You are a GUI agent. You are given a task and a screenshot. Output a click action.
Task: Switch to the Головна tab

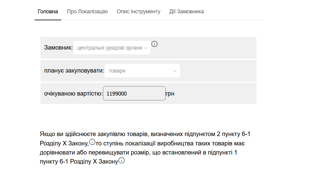tap(48, 12)
